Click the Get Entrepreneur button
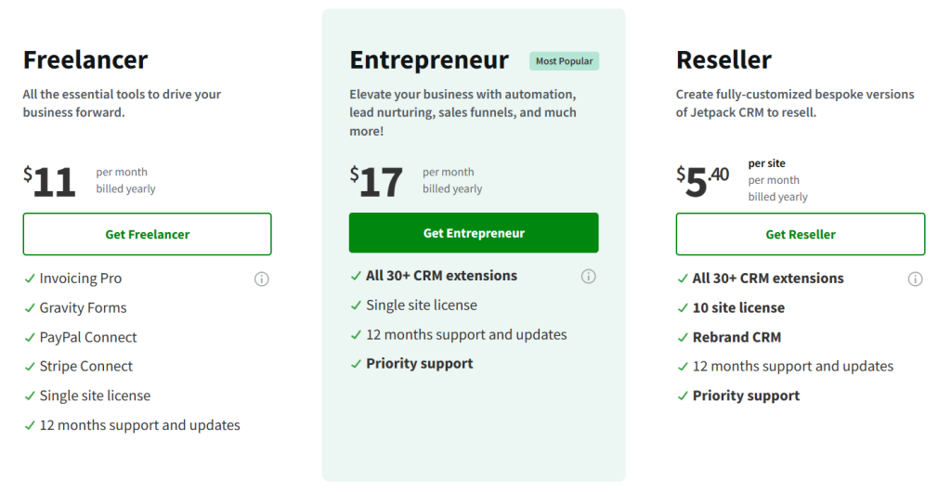This screenshot has height=493, width=951. click(x=474, y=233)
